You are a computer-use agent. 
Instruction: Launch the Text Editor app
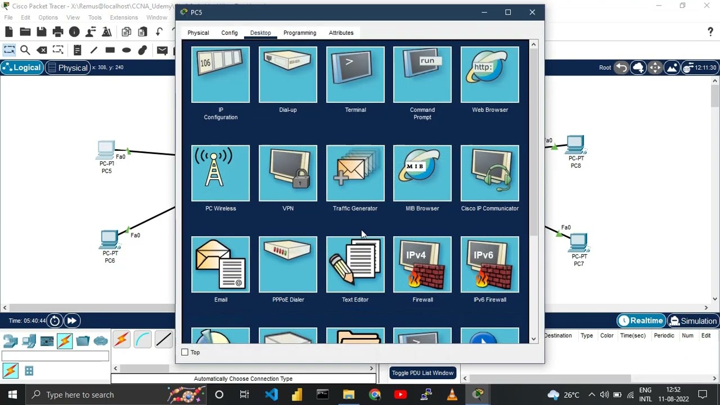click(355, 264)
